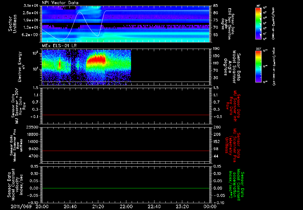Viewport: 303px width, 210px height.
Task: Click the '44' telemetry axis value
Action: coord(216,156)
